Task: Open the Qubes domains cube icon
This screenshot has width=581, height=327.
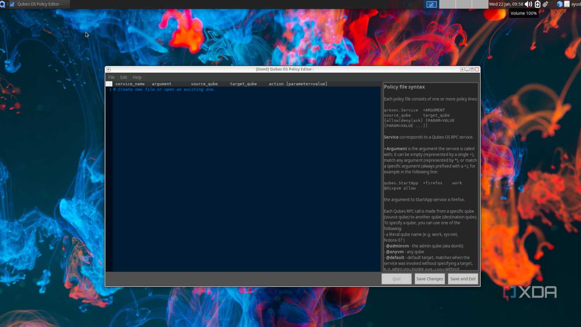Action: 559,4
